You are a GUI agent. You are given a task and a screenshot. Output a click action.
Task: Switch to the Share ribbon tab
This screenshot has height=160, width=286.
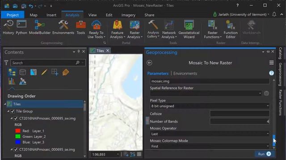(x=149, y=15)
